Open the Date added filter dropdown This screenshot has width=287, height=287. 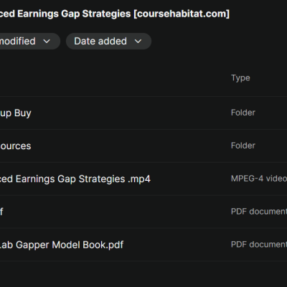(108, 42)
